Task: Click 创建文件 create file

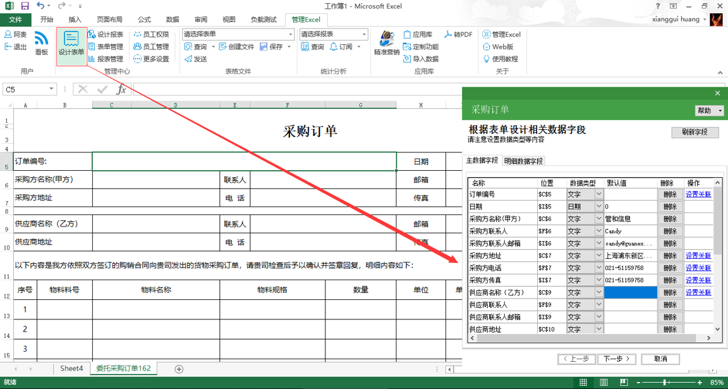Action: click(x=237, y=46)
